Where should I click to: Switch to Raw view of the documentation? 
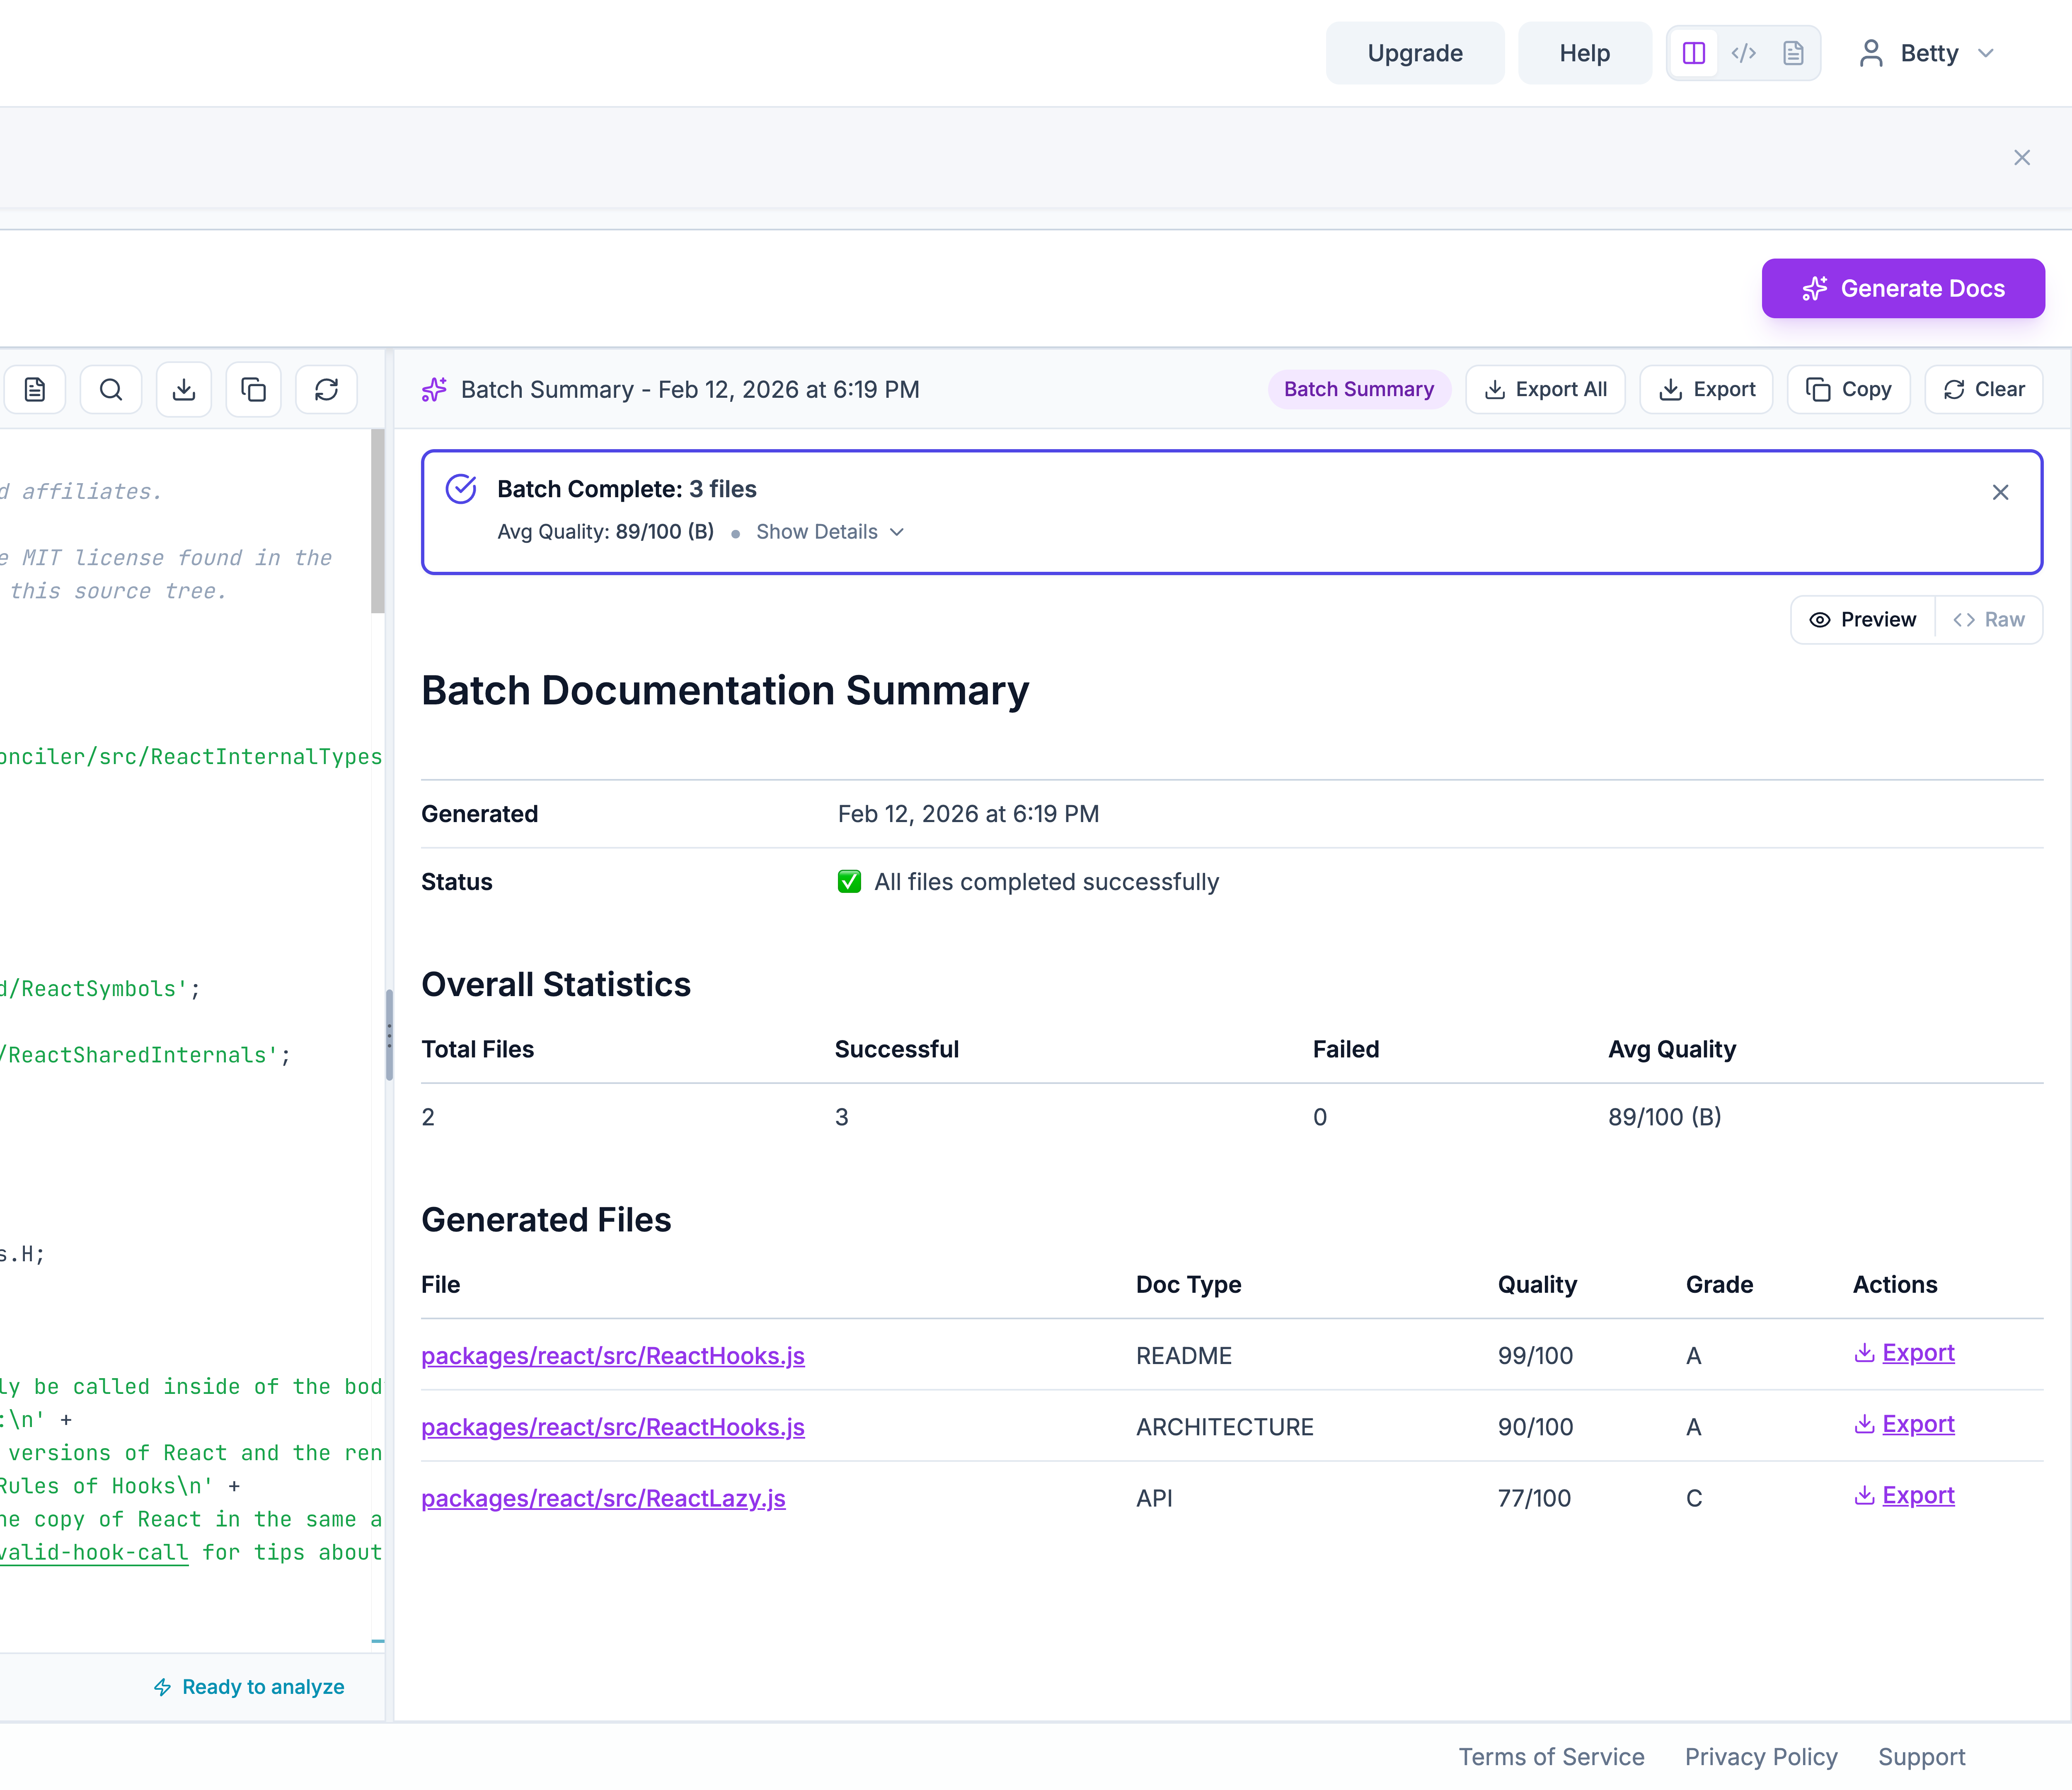pyautogui.click(x=1989, y=619)
